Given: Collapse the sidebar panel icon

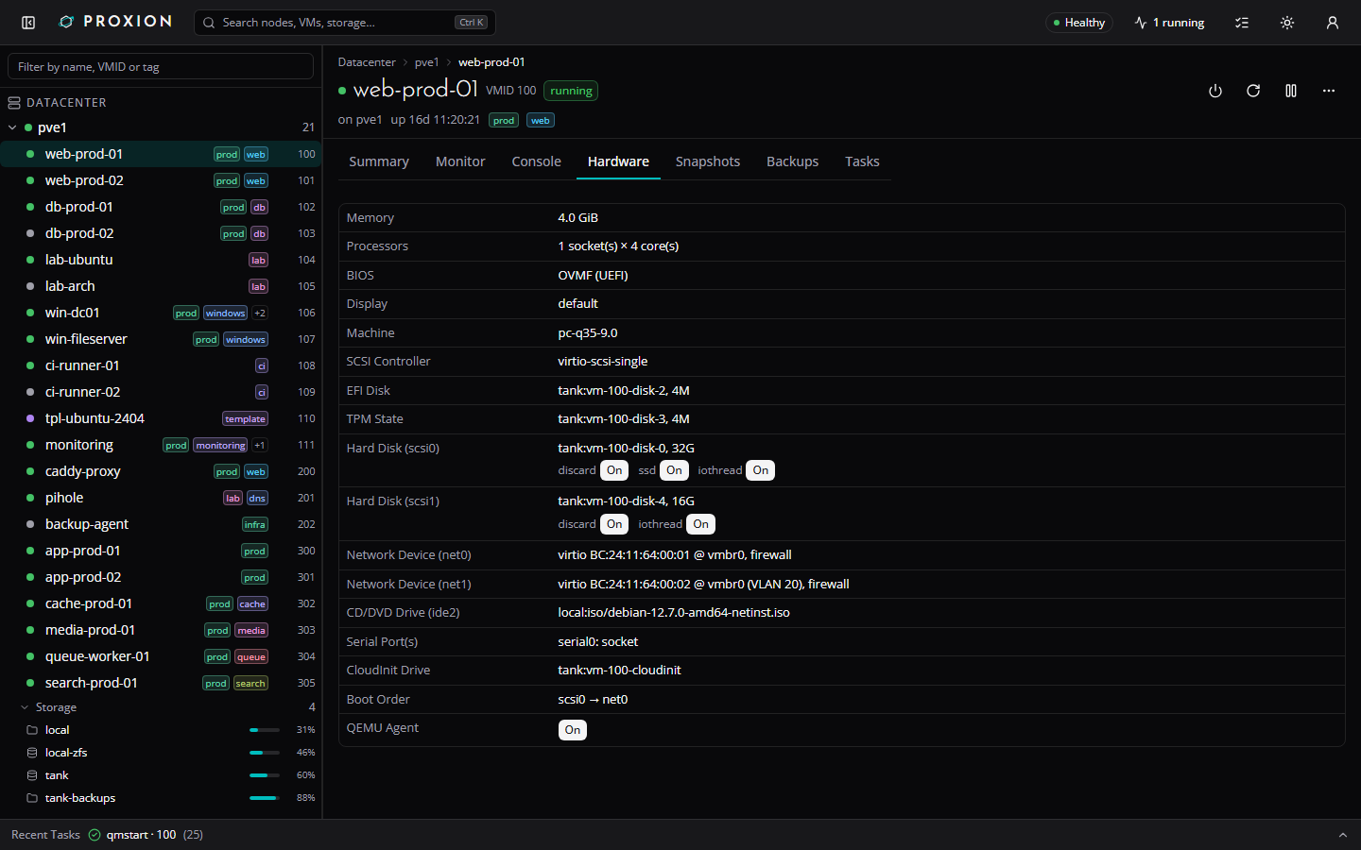Looking at the screenshot, I should point(28,22).
